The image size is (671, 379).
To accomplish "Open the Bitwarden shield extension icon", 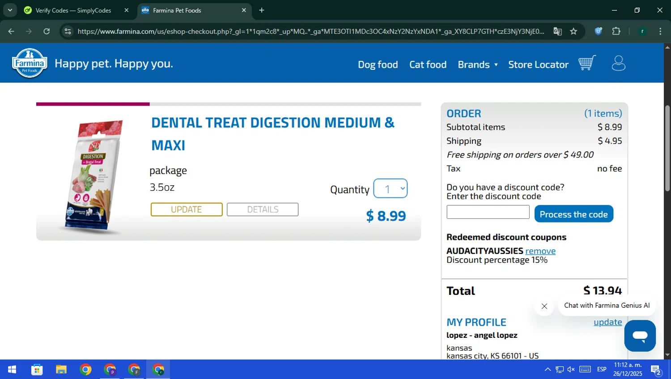I will point(599,31).
